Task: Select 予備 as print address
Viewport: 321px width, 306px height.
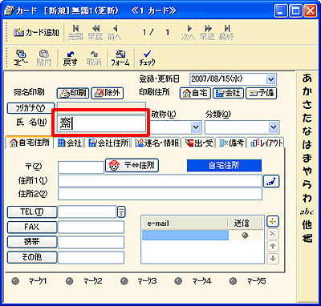Action: pyautogui.click(x=261, y=93)
